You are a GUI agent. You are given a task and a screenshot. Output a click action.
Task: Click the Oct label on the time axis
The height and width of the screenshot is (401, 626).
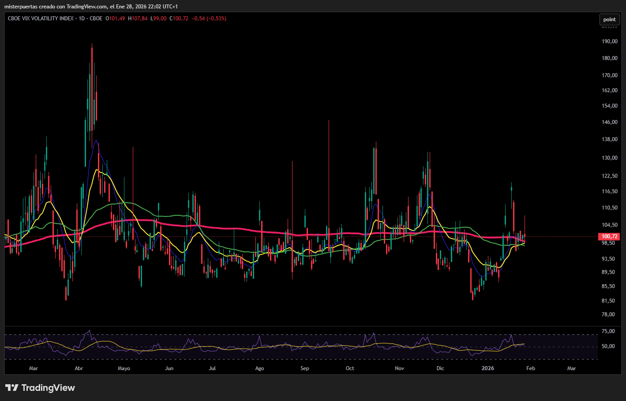(350, 368)
